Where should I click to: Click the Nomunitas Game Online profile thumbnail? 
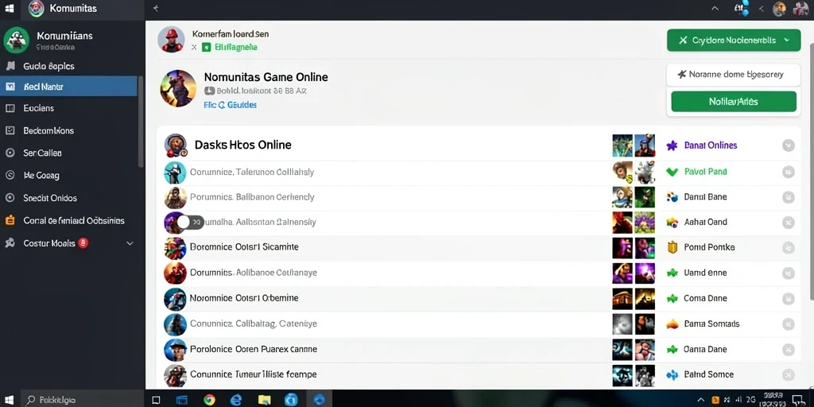click(178, 88)
